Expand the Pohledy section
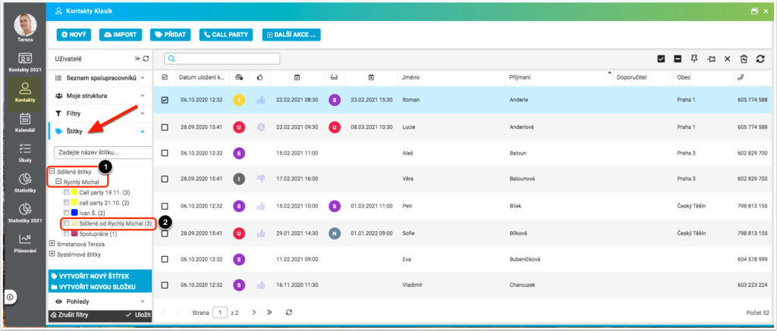 99,301
